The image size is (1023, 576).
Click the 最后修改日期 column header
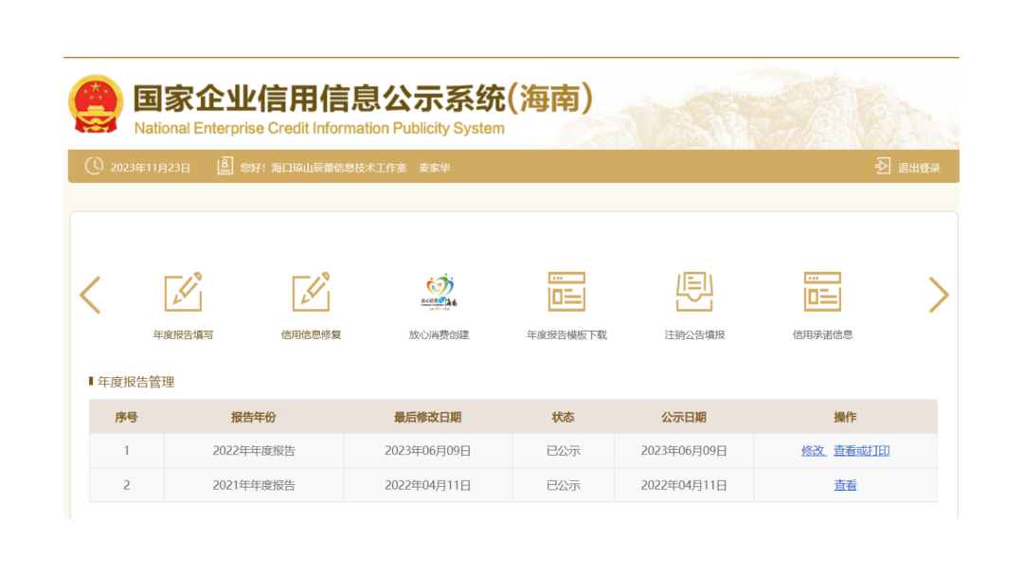click(427, 417)
